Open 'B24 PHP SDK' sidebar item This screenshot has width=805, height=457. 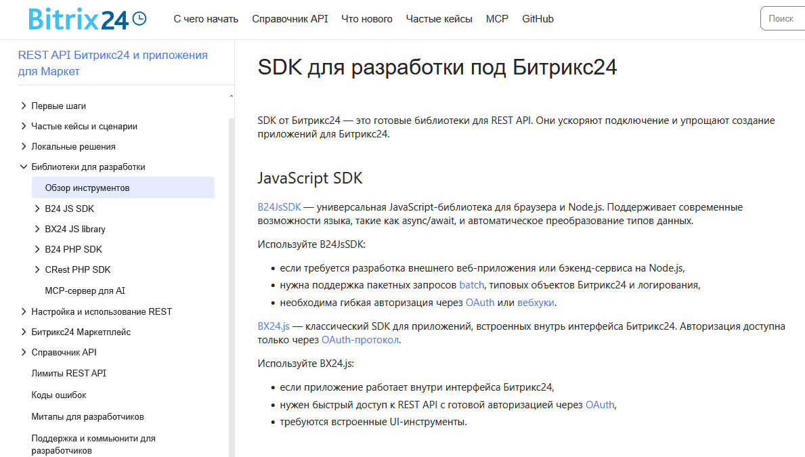[x=73, y=249]
